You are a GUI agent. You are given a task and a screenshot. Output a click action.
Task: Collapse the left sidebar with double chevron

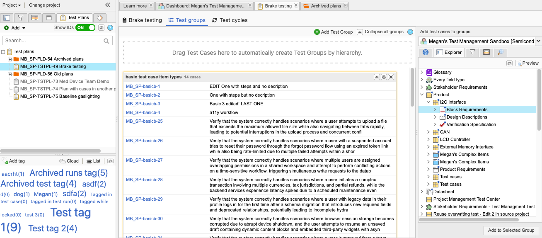point(108,5)
